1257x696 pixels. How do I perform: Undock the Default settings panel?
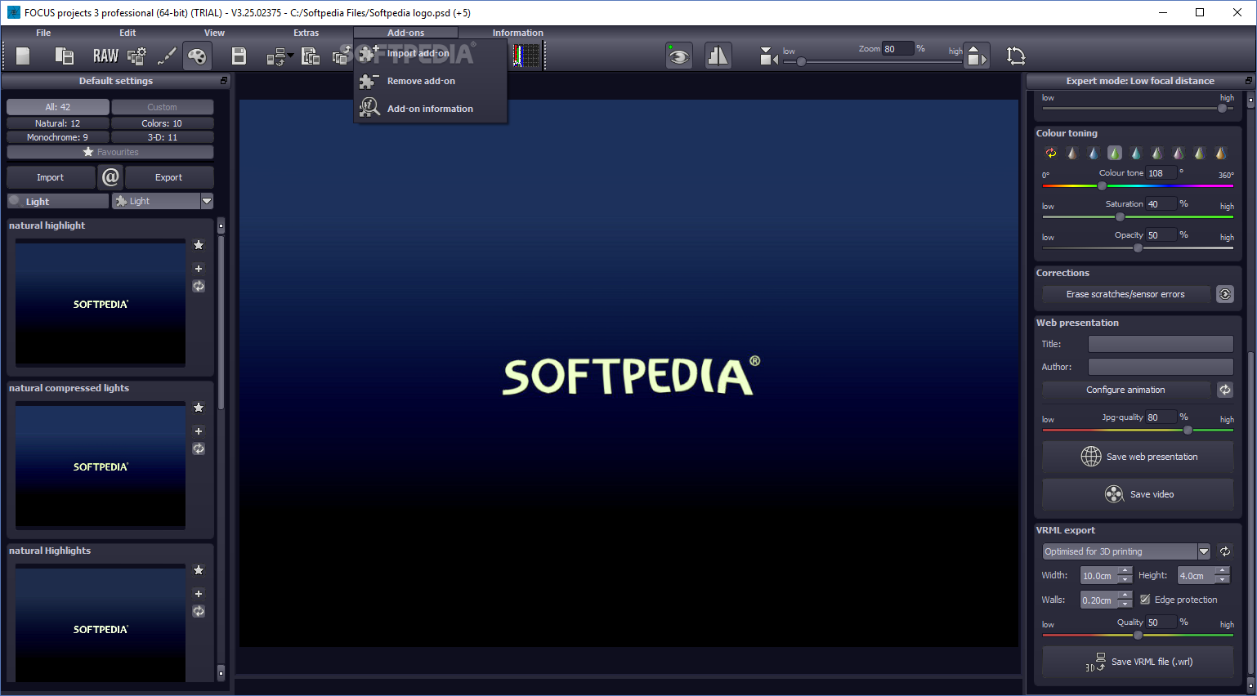[224, 81]
